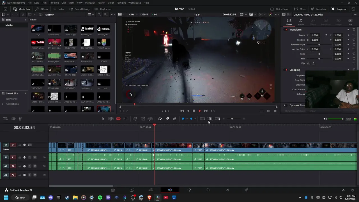The image size is (359, 202).
Task: Toggle timeline snapping magnet icon
Action: (160, 119)
